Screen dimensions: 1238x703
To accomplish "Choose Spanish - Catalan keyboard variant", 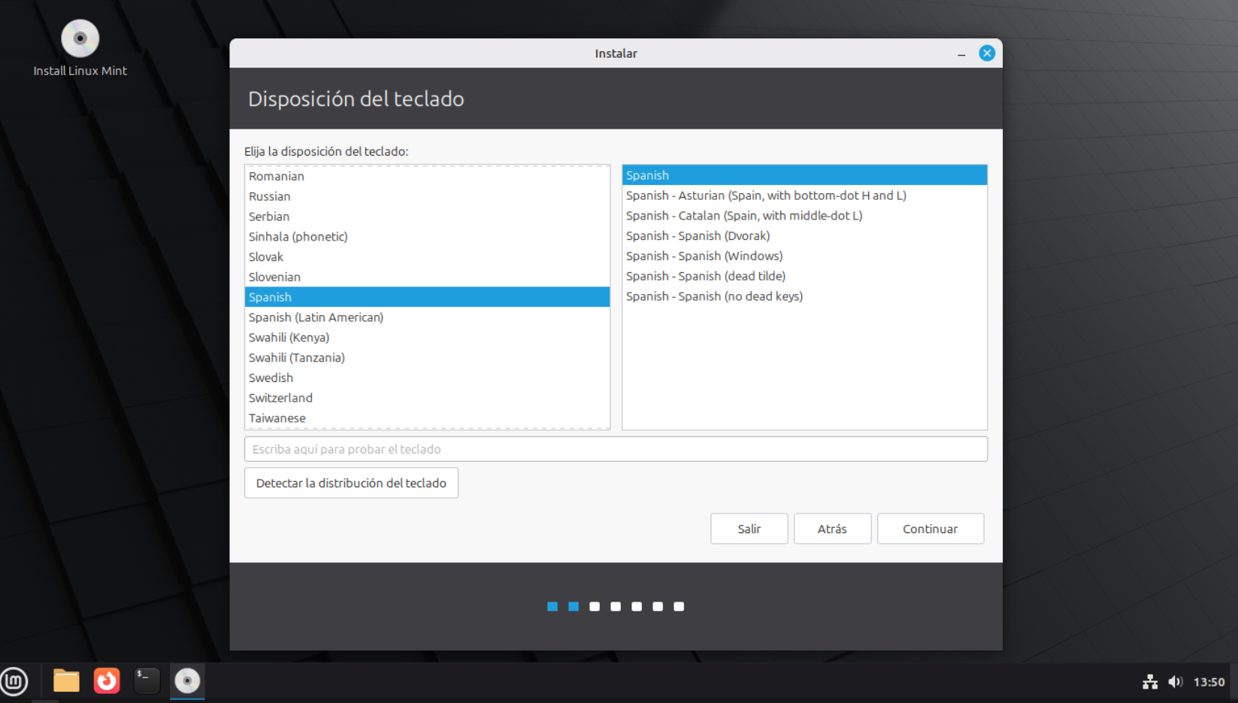I will point(744,216).
